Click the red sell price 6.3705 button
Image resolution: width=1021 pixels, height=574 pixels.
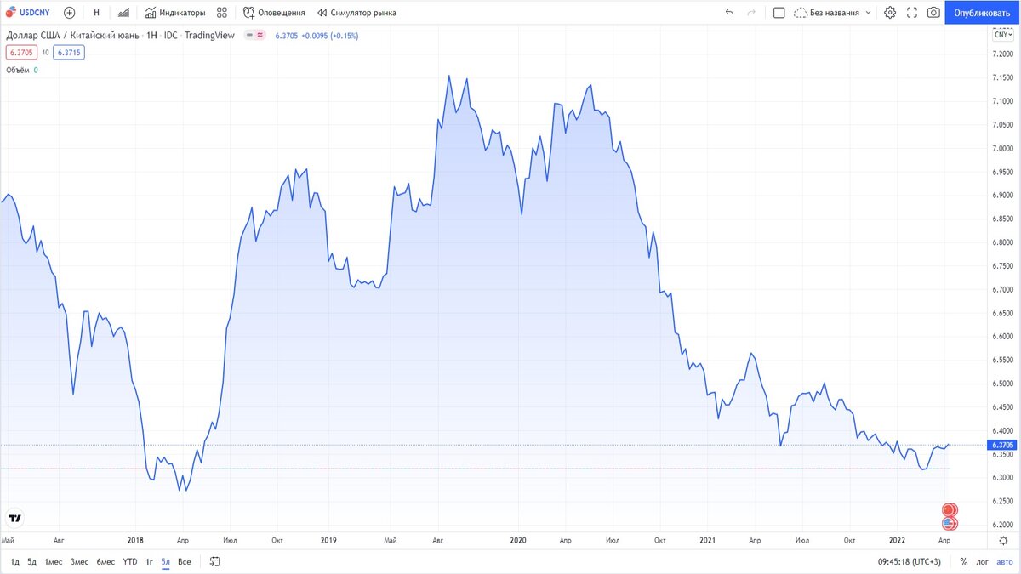(x=20, y=52)
